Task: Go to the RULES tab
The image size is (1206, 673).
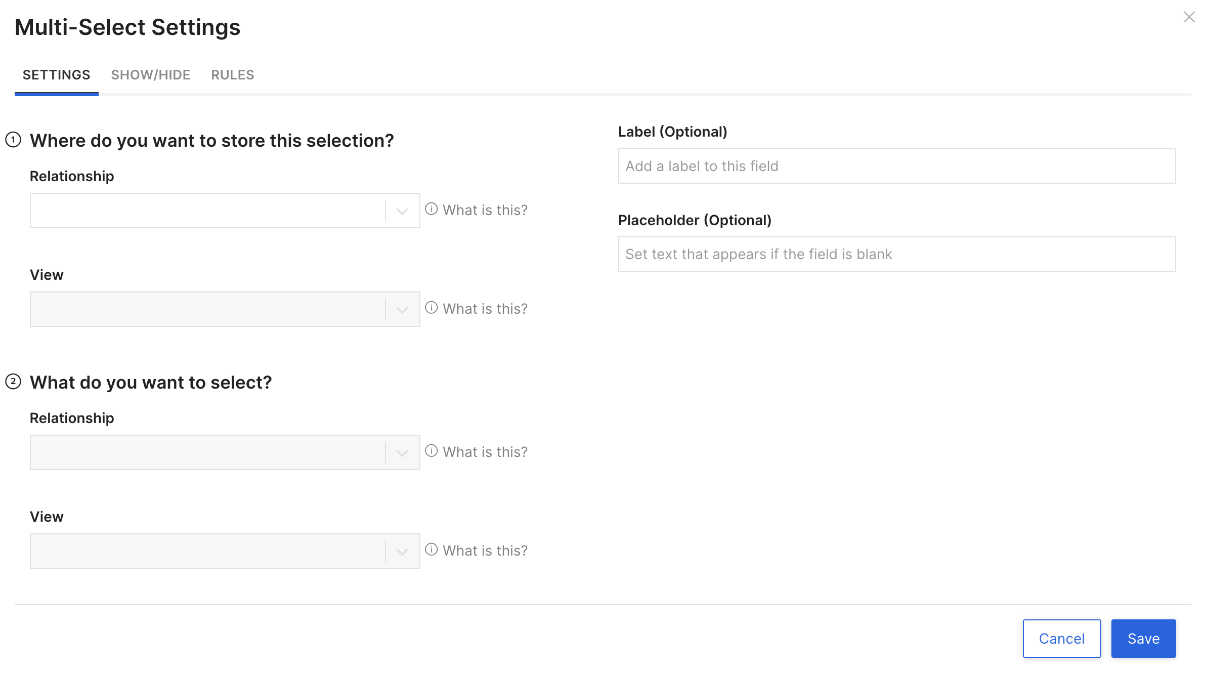Action: coord(233,75)
